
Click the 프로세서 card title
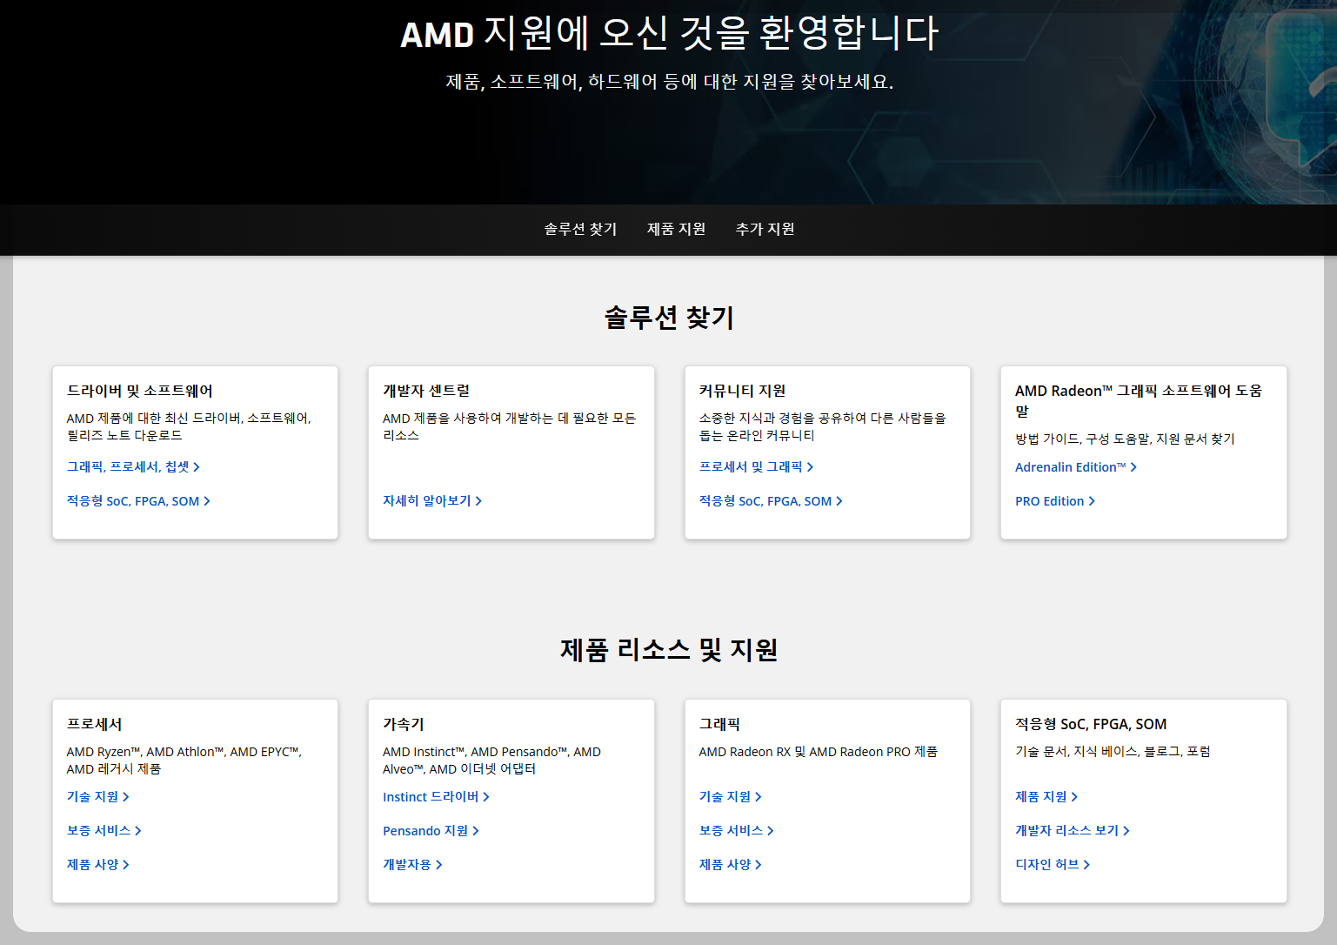click(95, 724)
